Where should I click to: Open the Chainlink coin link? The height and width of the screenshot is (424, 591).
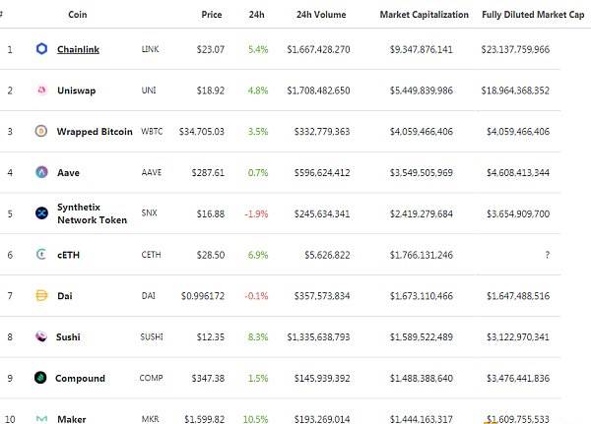tap(78, 49)
